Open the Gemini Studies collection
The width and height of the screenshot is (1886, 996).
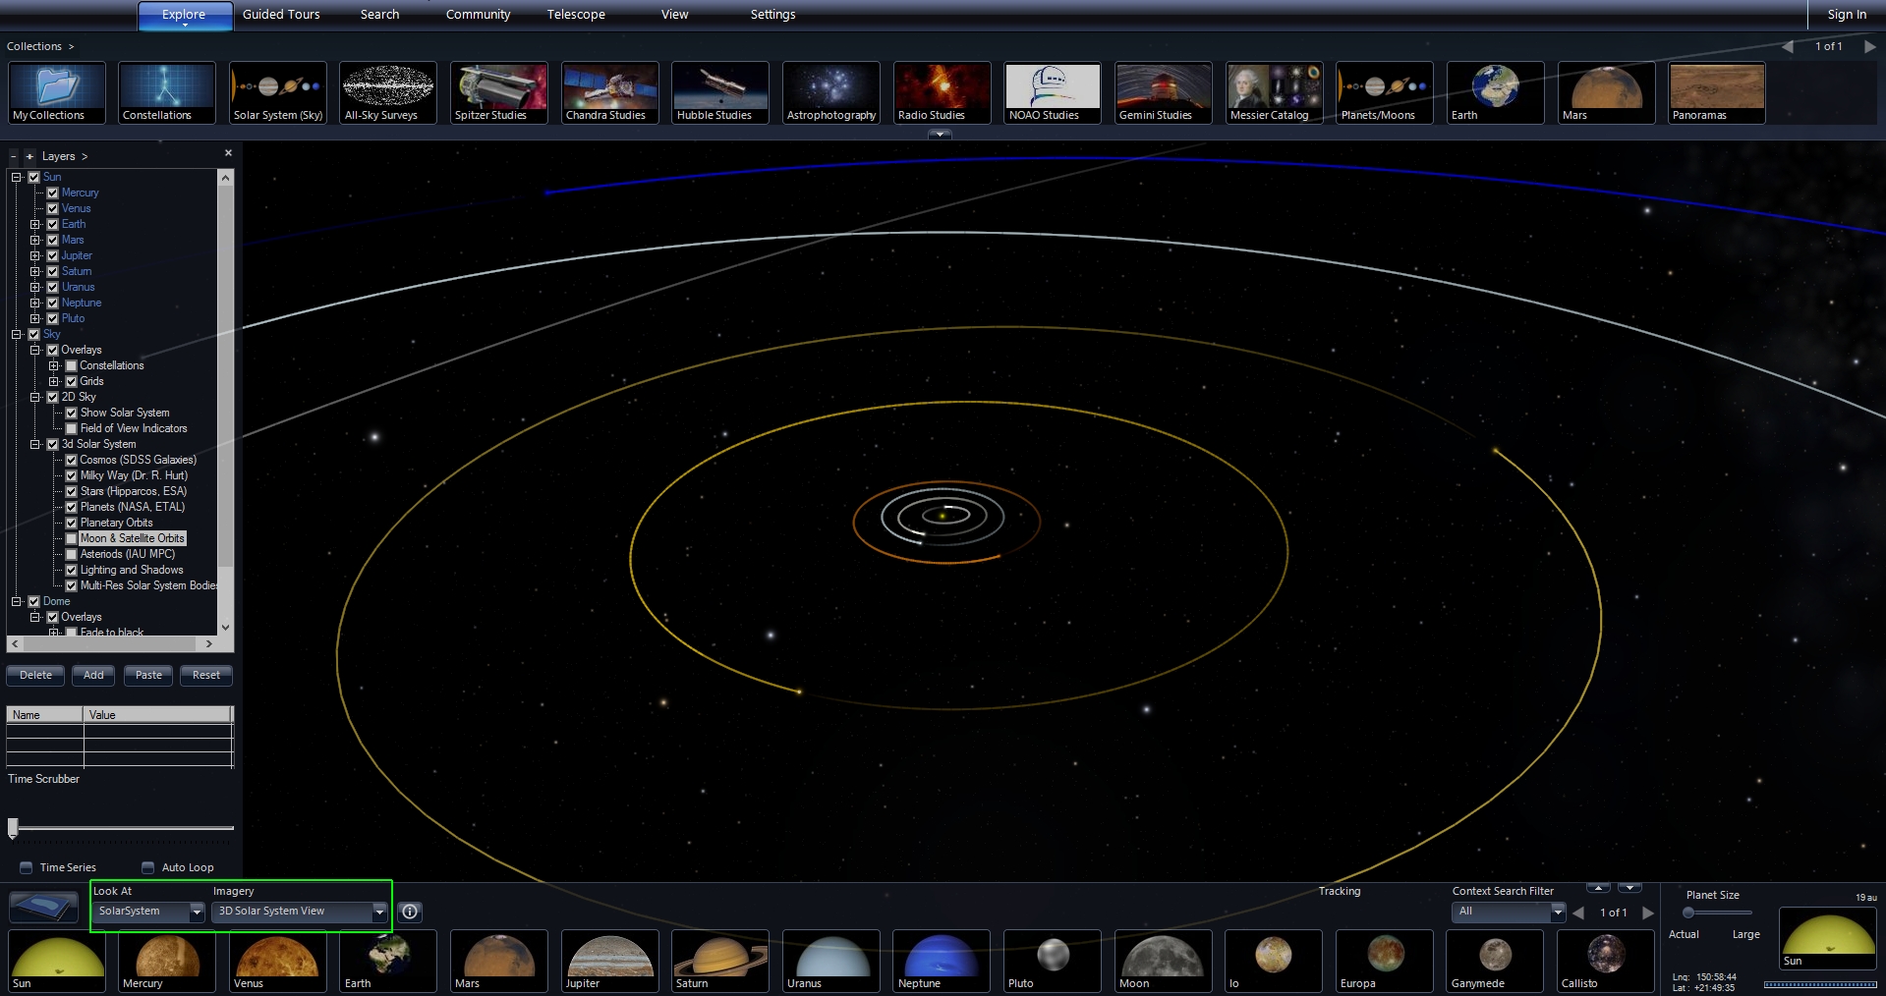tap(1164, 93)
